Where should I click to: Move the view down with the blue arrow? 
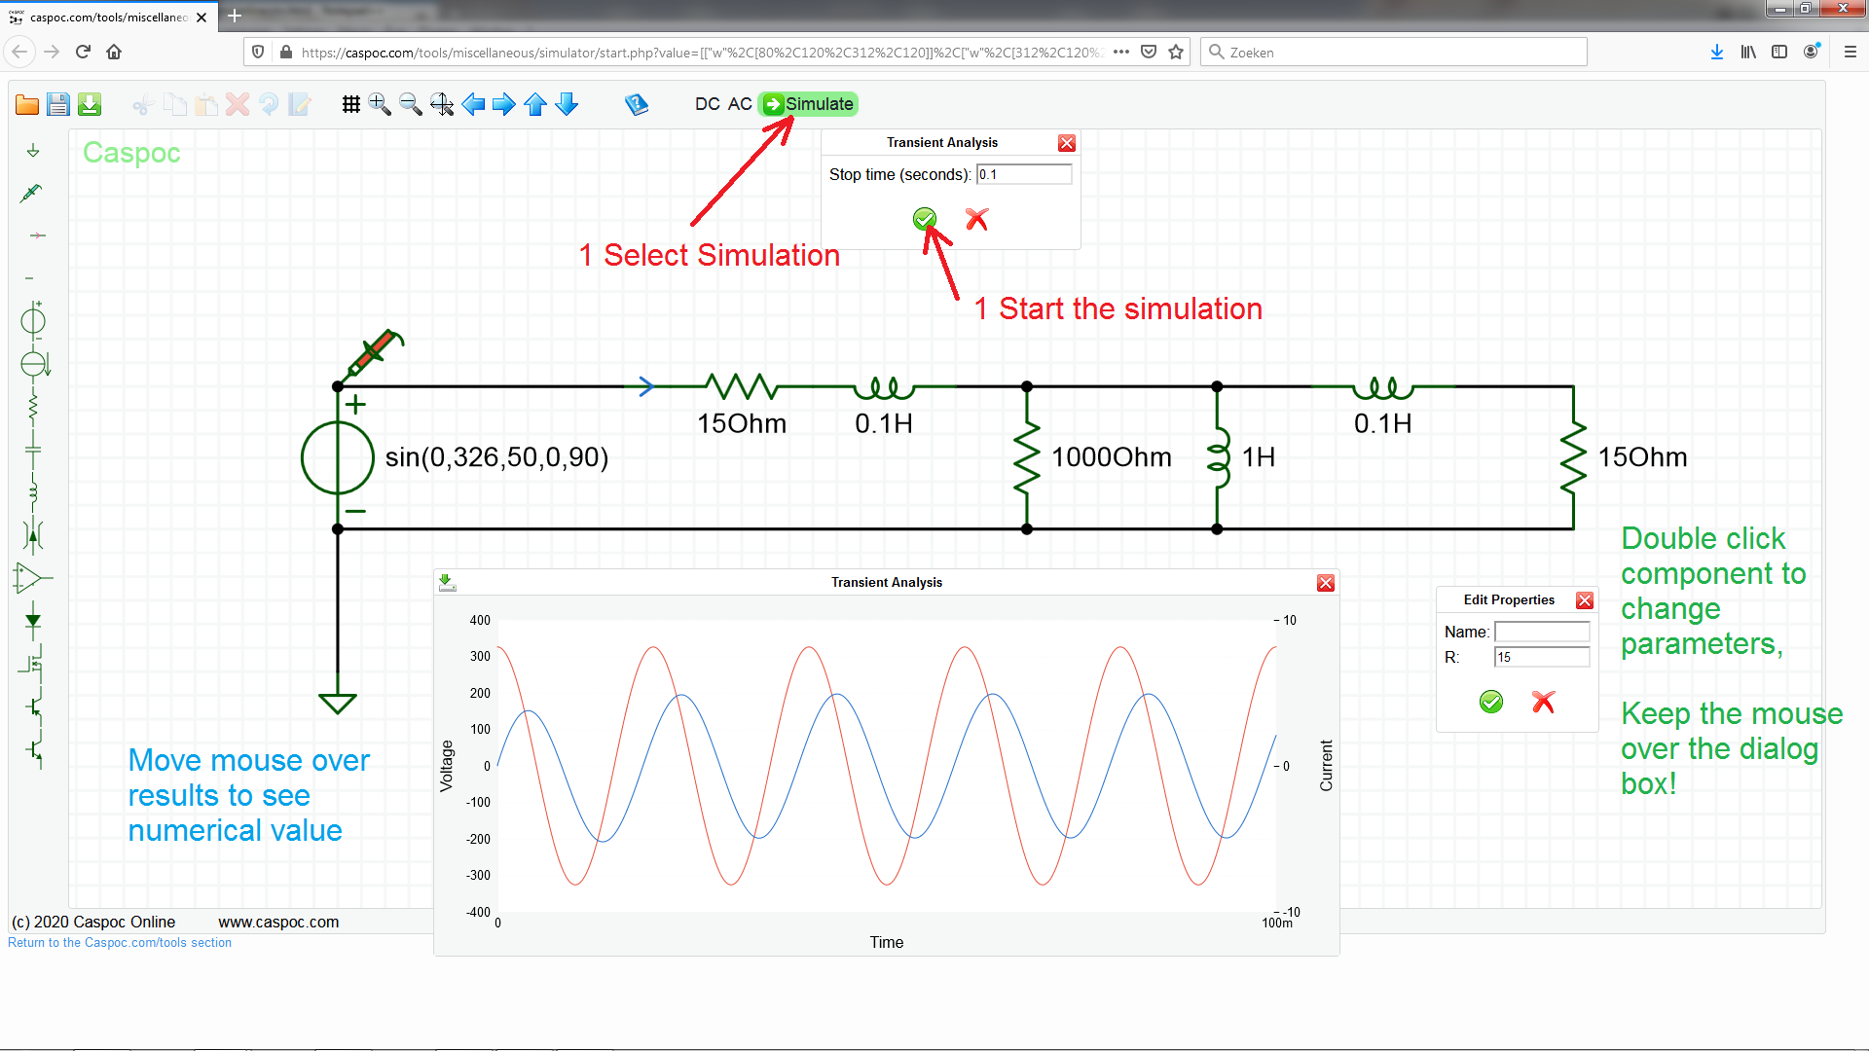click(567, 105)
